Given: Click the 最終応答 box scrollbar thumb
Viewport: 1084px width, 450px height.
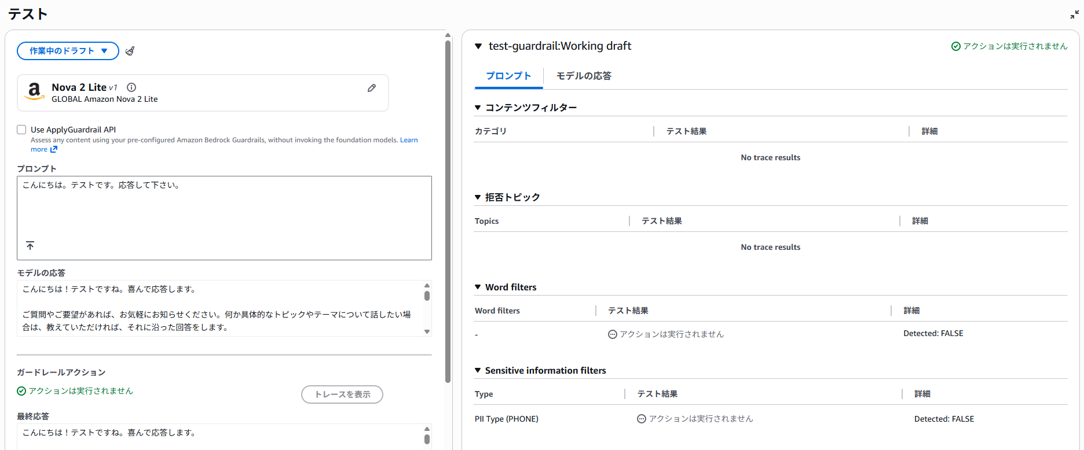Looking at the screenshot, I should pos(427,439).
